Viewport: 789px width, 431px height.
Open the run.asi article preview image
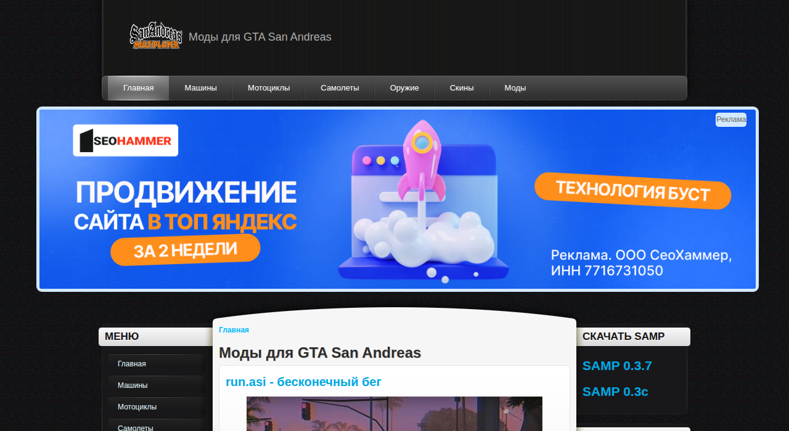(x=394, y=414)
